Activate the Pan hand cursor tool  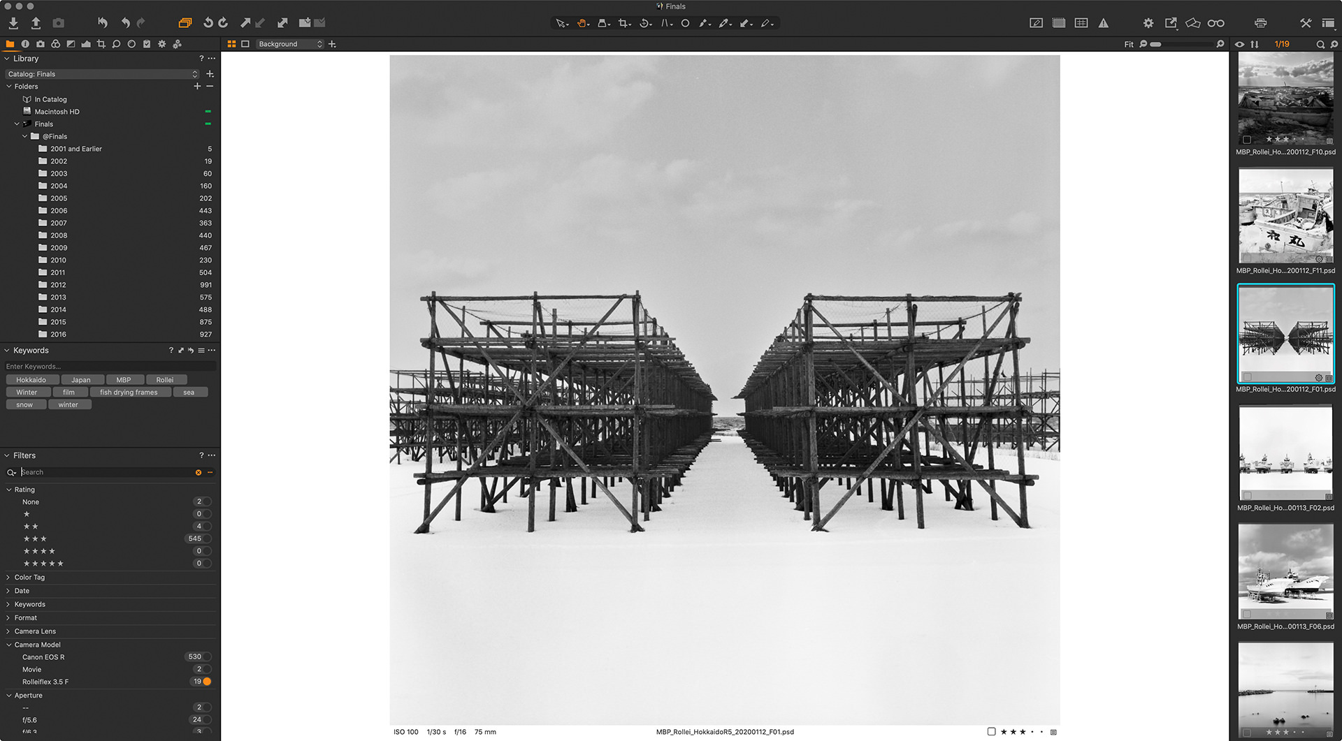tap(582, 23)
